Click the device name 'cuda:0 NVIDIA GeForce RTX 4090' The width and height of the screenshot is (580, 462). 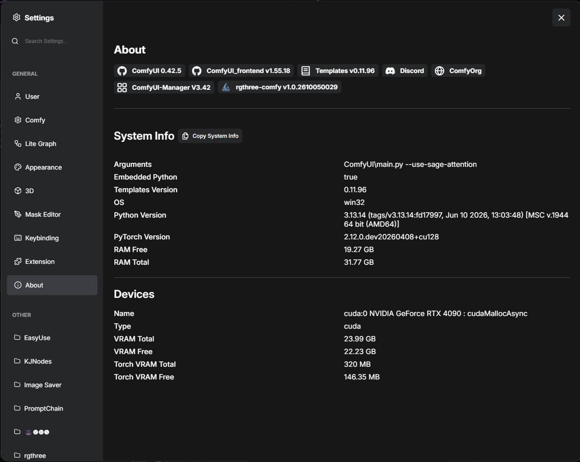point(403,313)
